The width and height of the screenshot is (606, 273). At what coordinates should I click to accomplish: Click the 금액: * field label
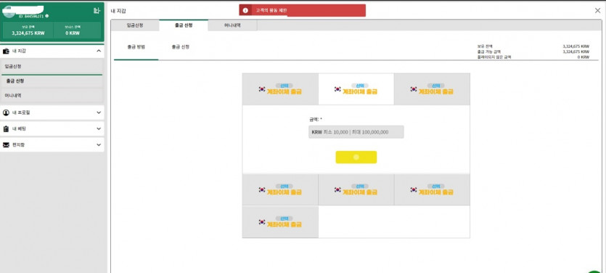pos(316,120)
